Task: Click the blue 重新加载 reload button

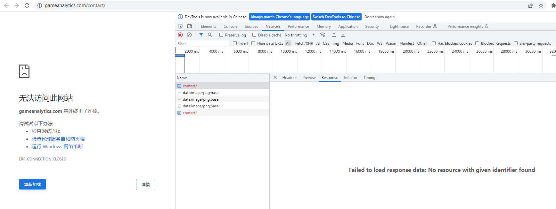Action: click(32, 184)
